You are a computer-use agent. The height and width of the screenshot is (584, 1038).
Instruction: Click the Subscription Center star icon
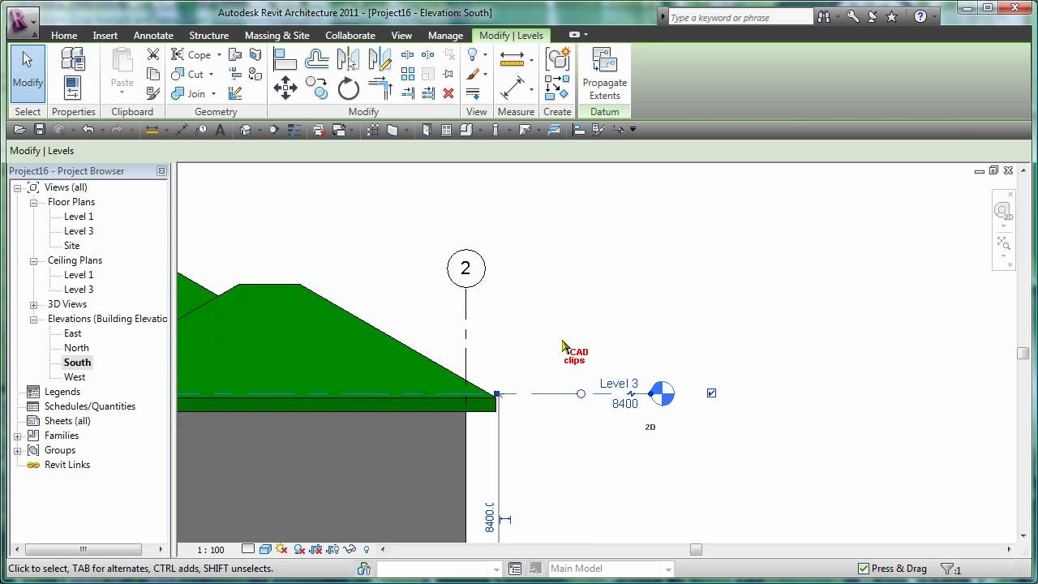coord(892,16)
